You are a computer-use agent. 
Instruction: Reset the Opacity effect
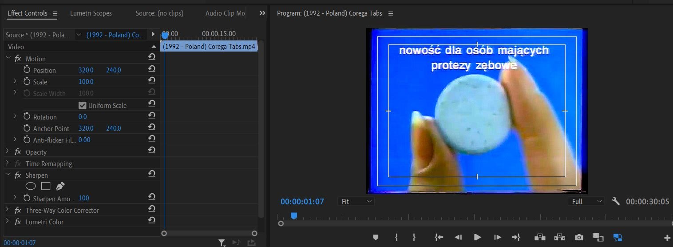pyautogui.click(x=152, y=150)
